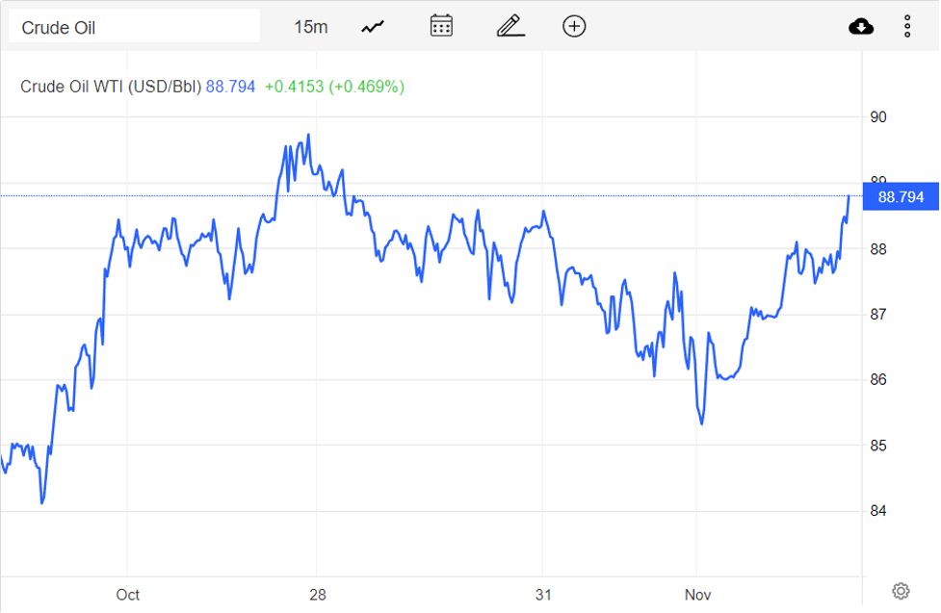Open the three-dot options menu icon

907,26
